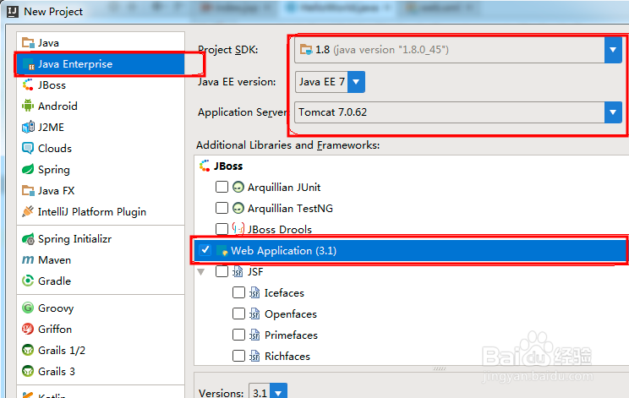Screen dimensions: 629x398
Task: Check the JSF framework checkbox
Action: click(222, 271)
